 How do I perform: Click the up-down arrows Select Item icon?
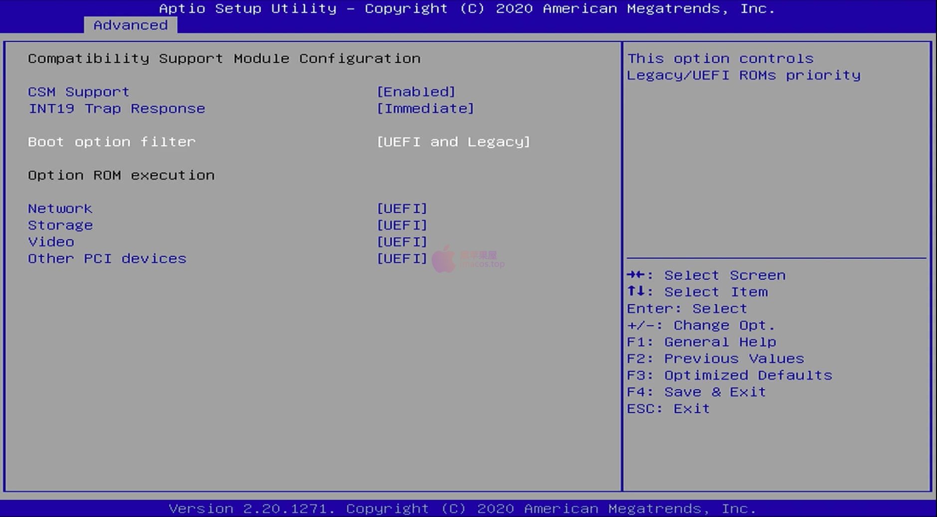coord(636,291)
